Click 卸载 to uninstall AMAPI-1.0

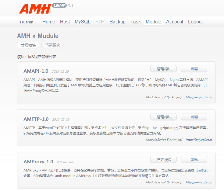point(194,69)
